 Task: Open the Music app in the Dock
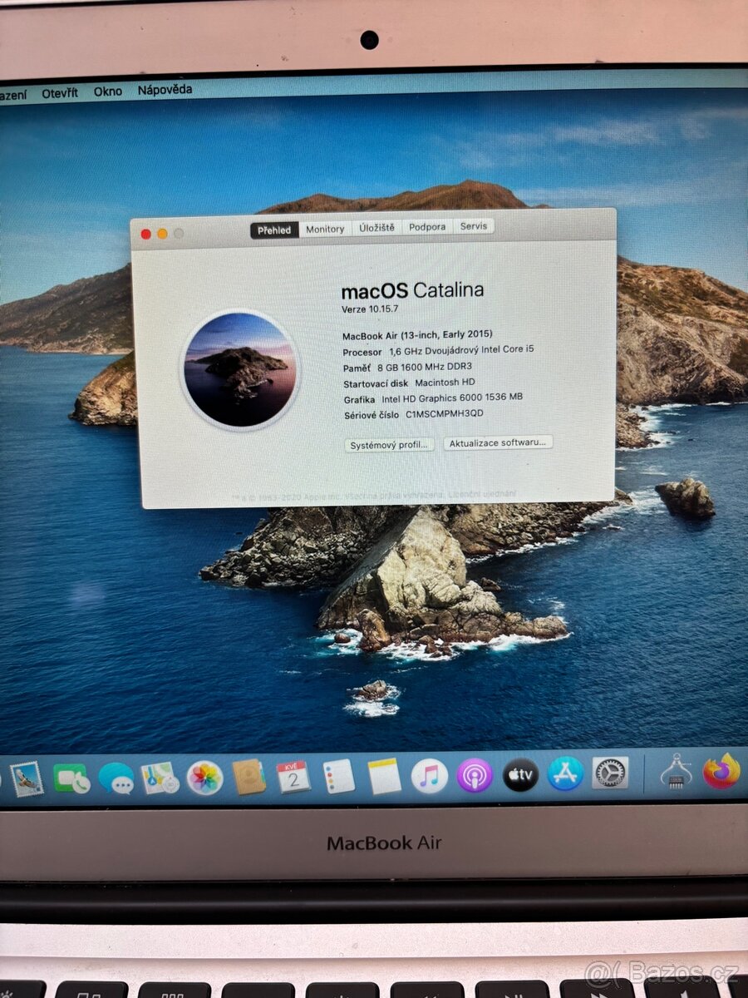coord(430,776)
